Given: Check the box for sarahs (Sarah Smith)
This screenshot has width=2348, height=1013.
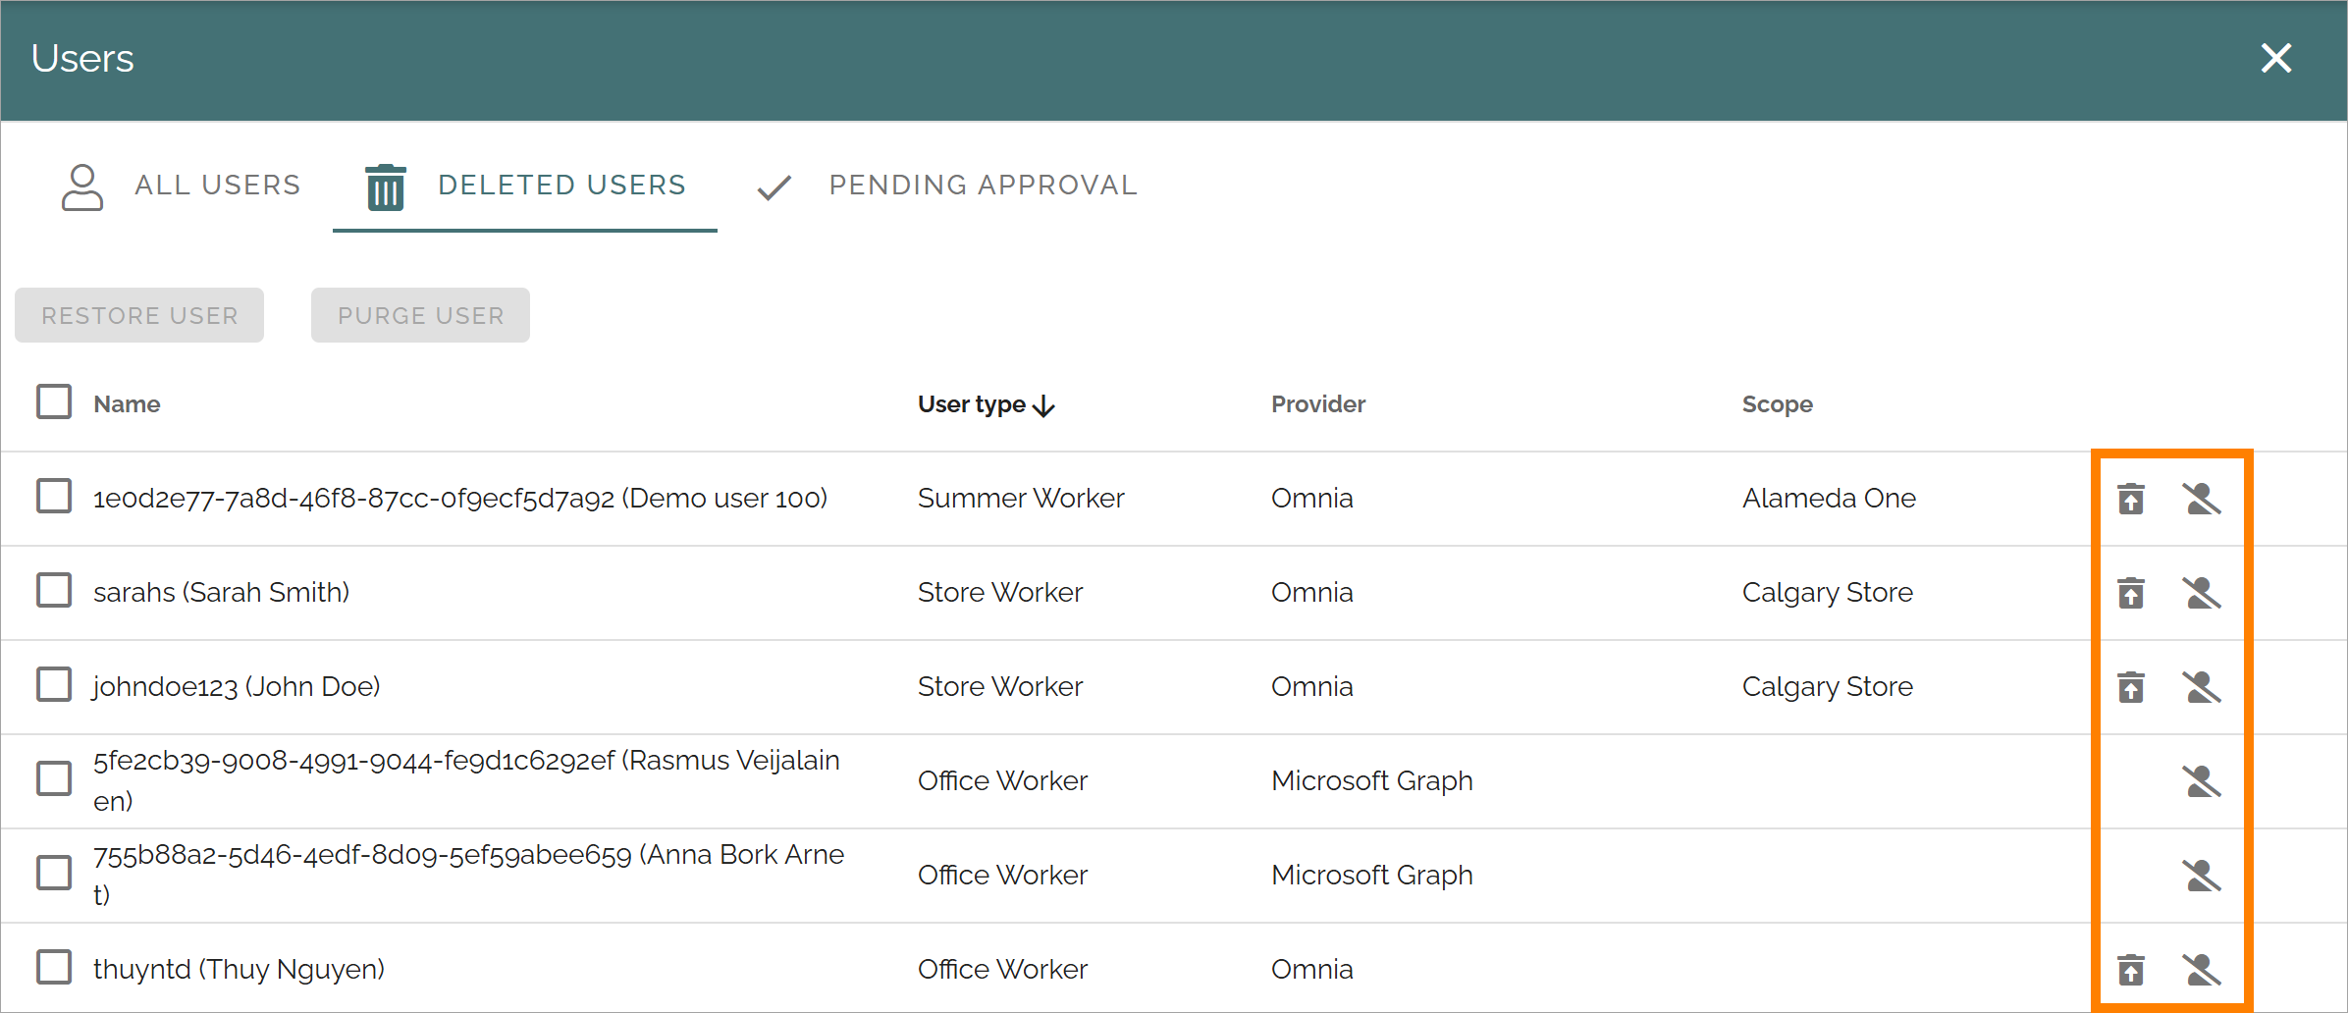Looking at the screenshot, I should point(54,590).
